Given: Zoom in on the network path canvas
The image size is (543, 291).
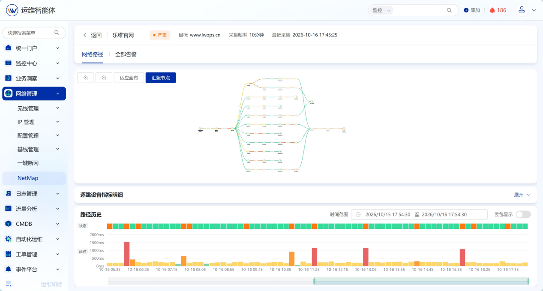Looking at the screenshot, I should coord(86,78).
